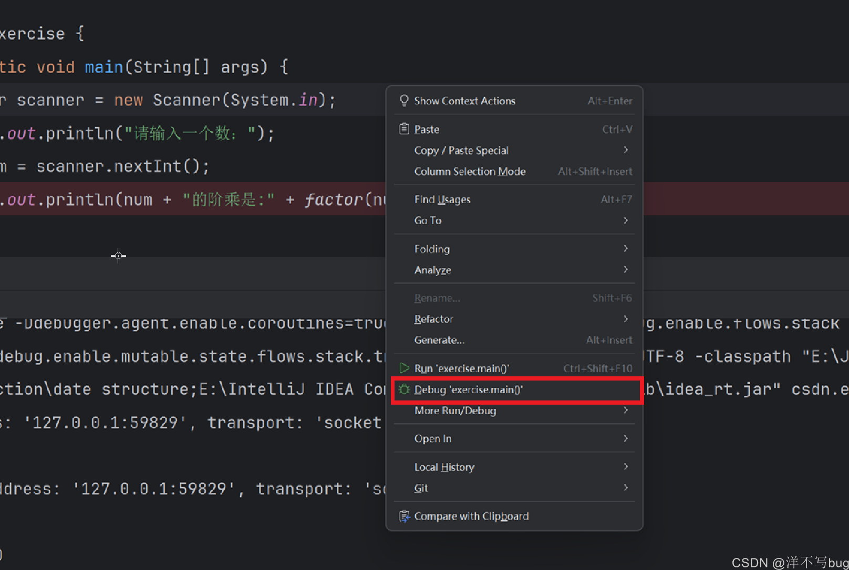This screenshot has width=849, height=570.
Task: Click 'transport:' in the last console line
Action: 304,489
